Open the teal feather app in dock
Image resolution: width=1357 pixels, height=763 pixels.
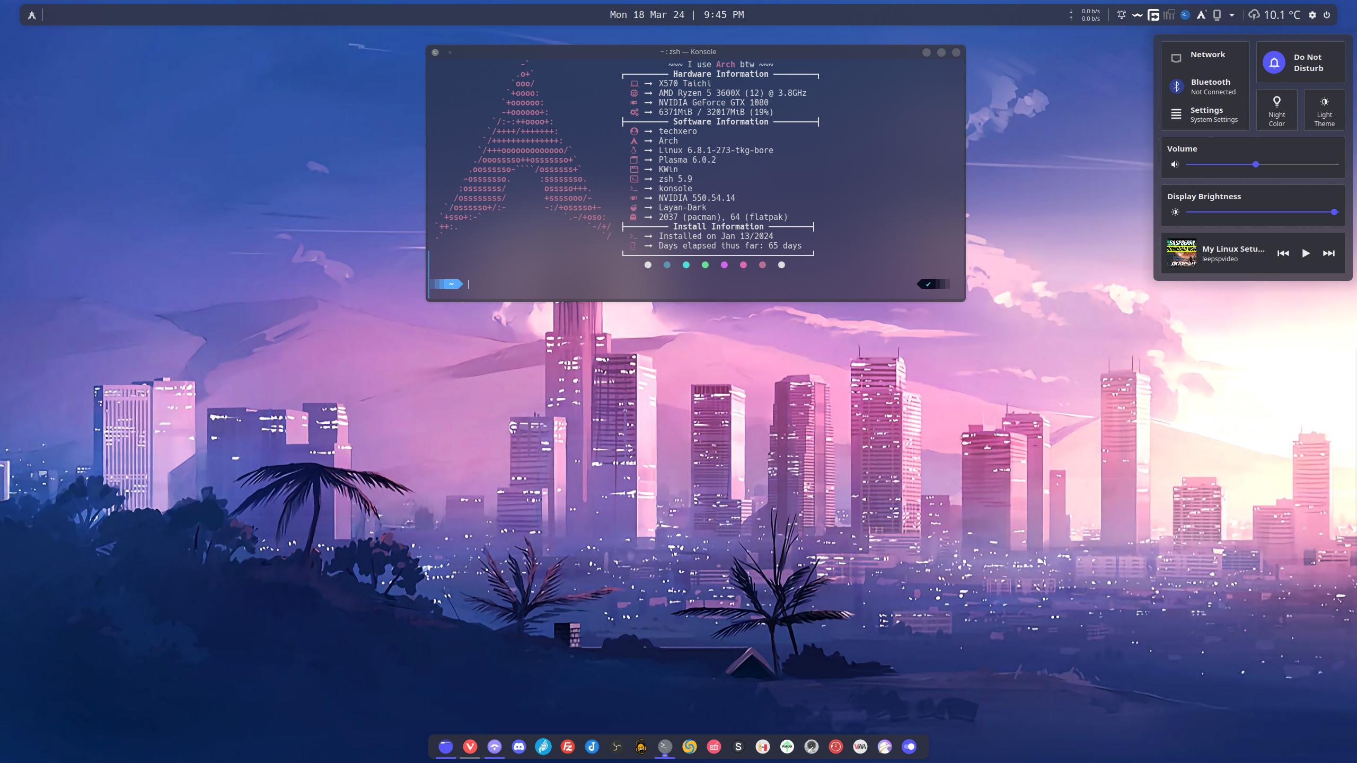tap(543, 747)
